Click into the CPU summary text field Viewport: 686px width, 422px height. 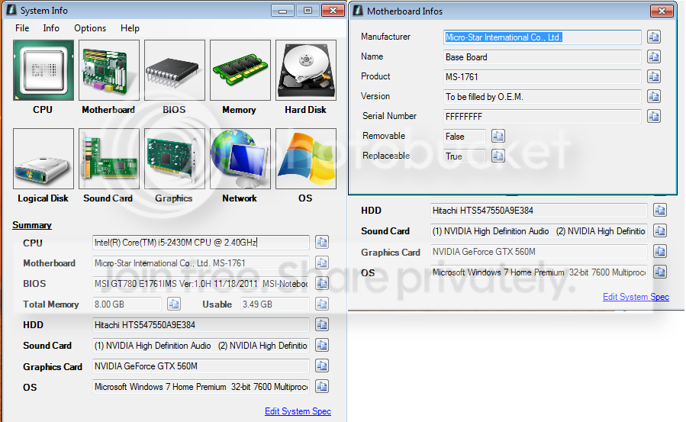(201, 242)
